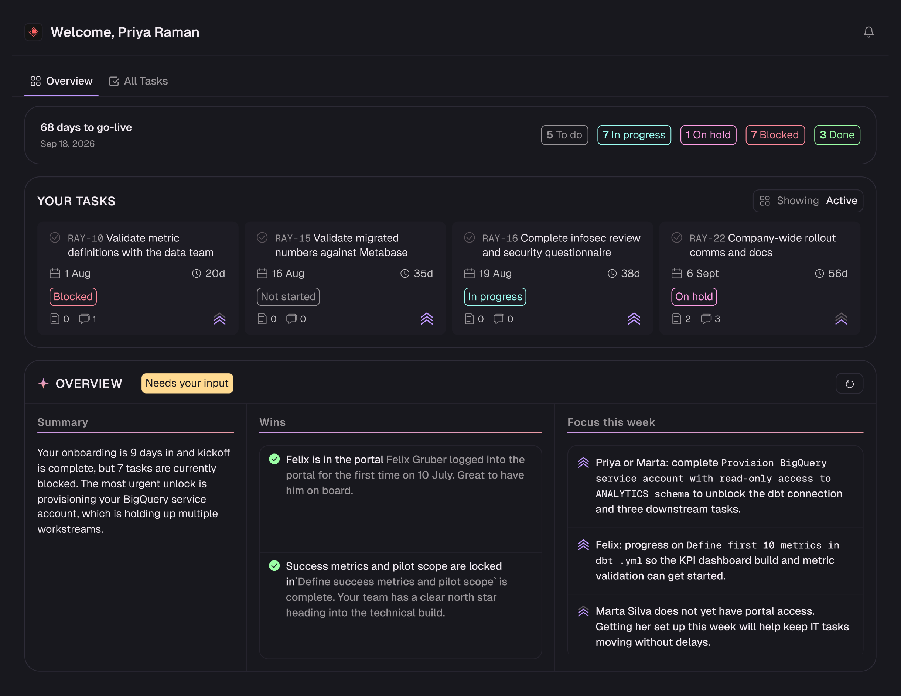The height and width of the screenshot is (696, 901).
Task: Open the Felix is in the portal win
Action: 400,498
